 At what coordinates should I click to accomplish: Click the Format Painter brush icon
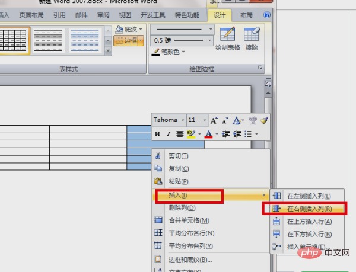pyautogui.click(x=264, y=120)
